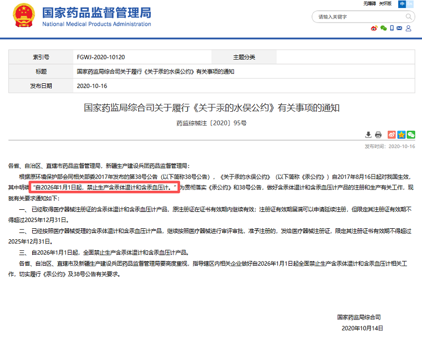Click quoted text 自2026年1月1日起，禁止生产

(x=104, y=187)
